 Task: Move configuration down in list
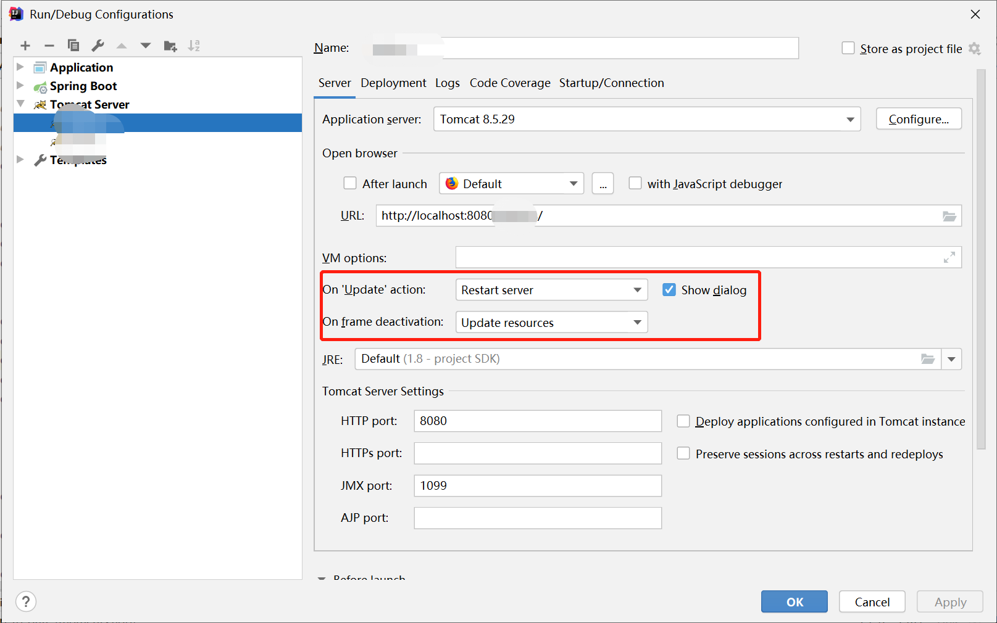point(146,46)
